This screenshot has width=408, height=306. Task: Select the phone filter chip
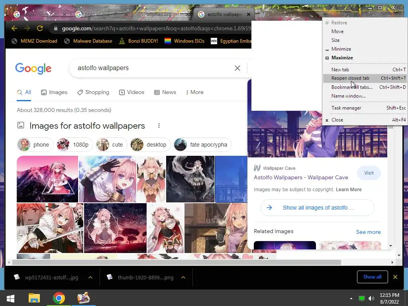point(35,145)
